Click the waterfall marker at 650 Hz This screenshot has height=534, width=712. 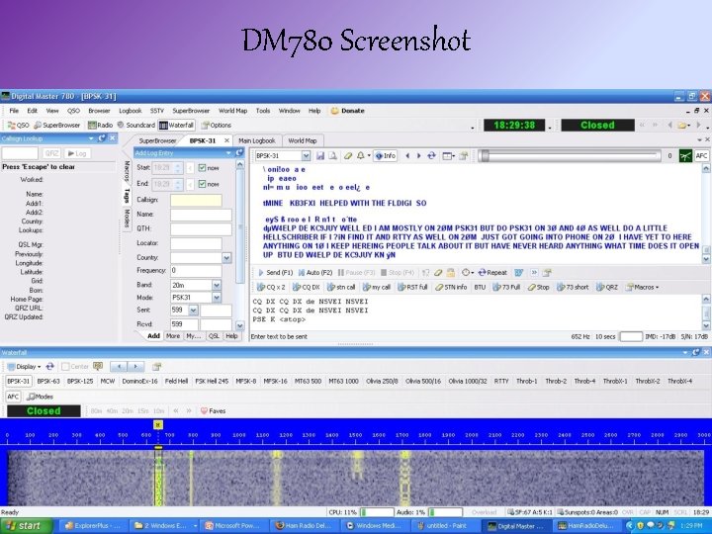(x=157, y=424)
